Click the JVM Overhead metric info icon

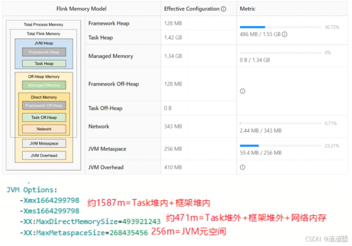click(x=242, y=167)
